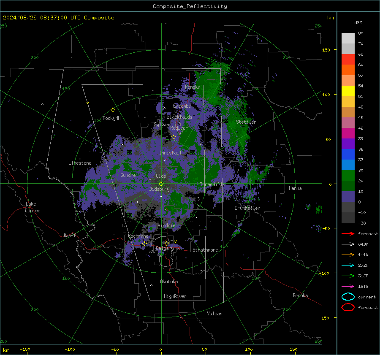This screenshot has width=380, height=355.
Task: Click the Brooks city label
Action: [300, 295]
